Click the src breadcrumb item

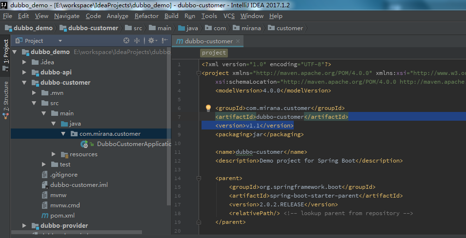click(133, 28)
